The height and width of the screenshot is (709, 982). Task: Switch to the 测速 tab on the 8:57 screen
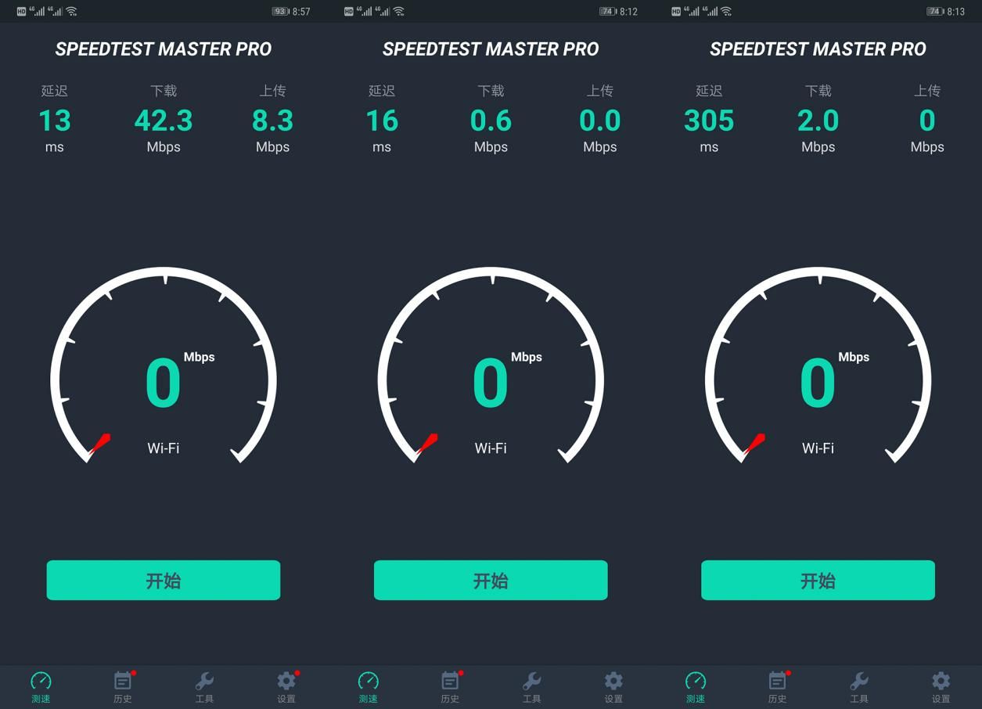click(x=41, y=687)
